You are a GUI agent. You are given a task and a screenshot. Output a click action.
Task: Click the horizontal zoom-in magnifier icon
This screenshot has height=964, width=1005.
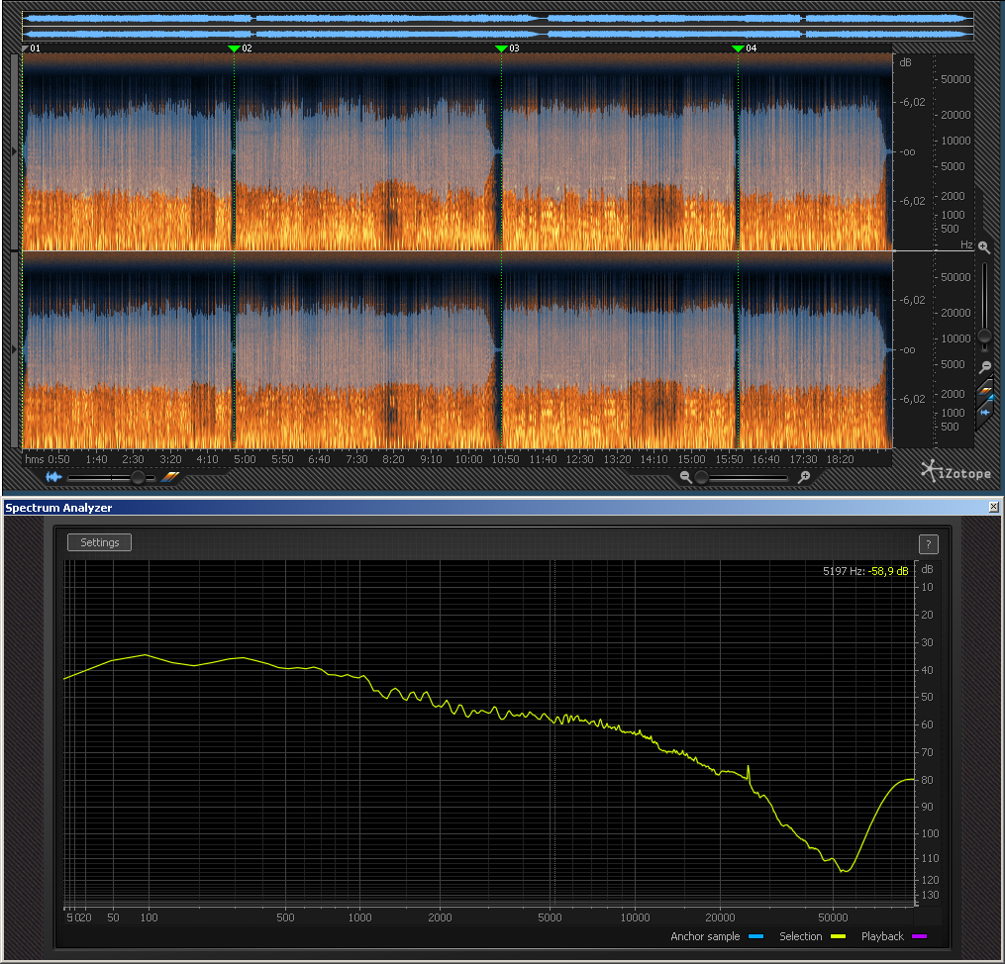pyautogui.click(x=804, y=478)
